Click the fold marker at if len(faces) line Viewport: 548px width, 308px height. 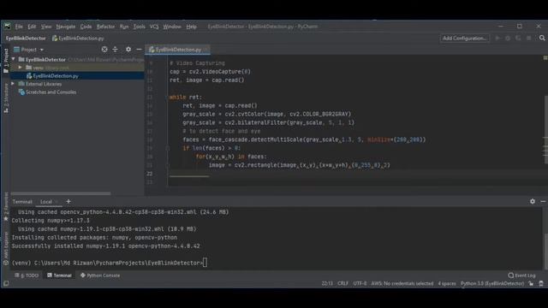pos(168,148)
